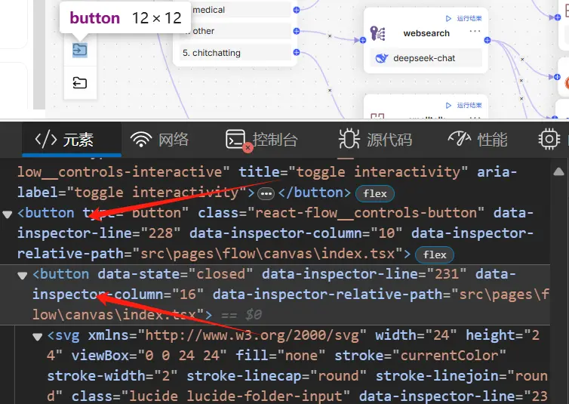Click the stroke-width="2" attribute
Viewport: 569px width, 404px height.
(112, 376)
